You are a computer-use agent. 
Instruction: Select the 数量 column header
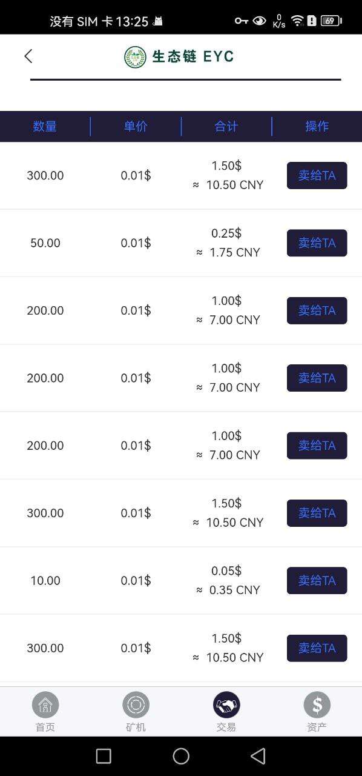(x=45, y=126)
